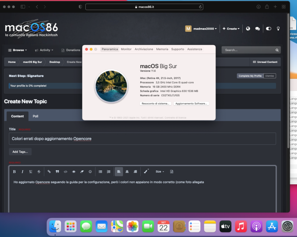Align text to the right
The width and height of the screenshot is (297, 237).
coord(135,171)
